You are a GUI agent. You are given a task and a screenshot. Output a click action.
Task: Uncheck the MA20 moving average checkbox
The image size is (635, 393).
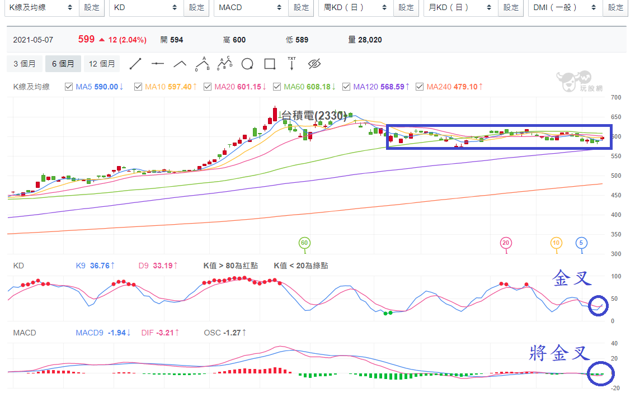(x=208, y=87)
